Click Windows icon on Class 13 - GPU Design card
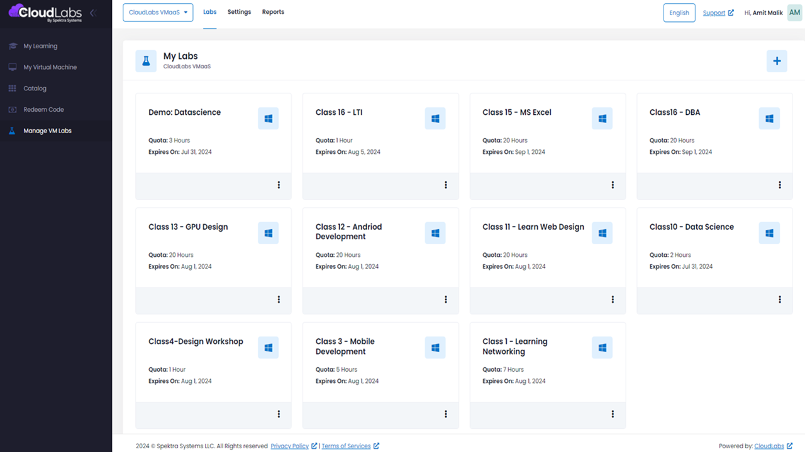The height and width of the screenshot is (452, 805). tap(269, 233)
